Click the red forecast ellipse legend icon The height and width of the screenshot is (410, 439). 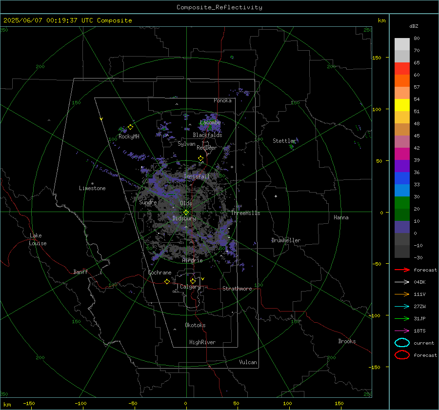(x=402, y=355)
